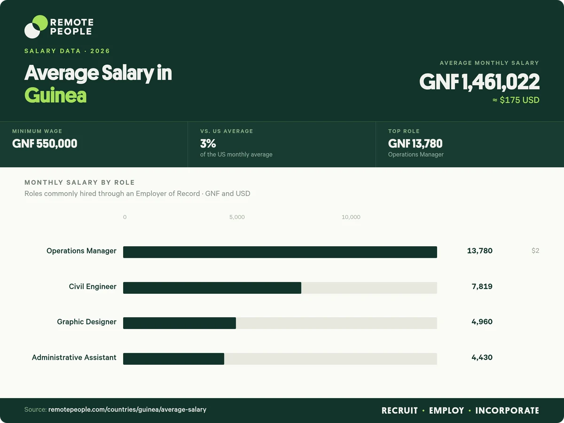Click the '5,000' axis tick label
The image size is (564, 423).
point(237,217)
